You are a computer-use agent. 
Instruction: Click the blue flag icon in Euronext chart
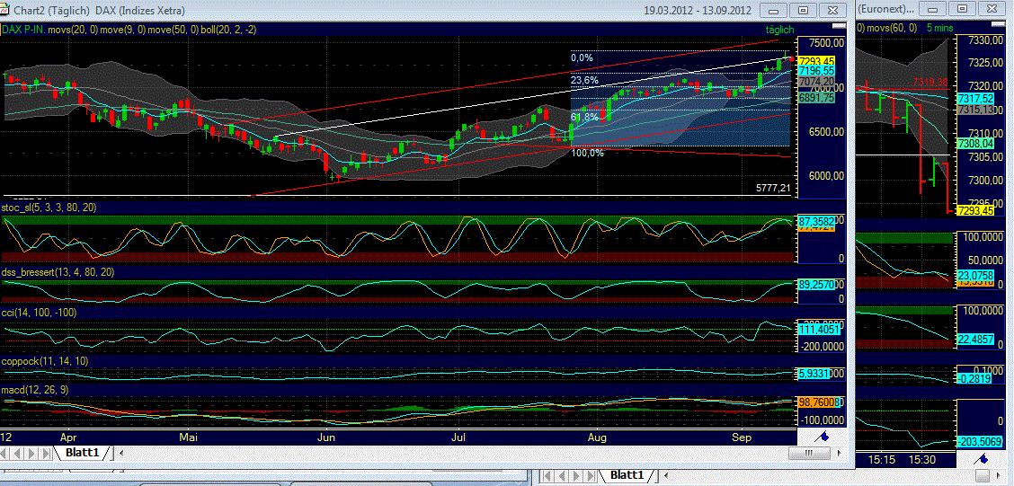[x=982, y=460]
